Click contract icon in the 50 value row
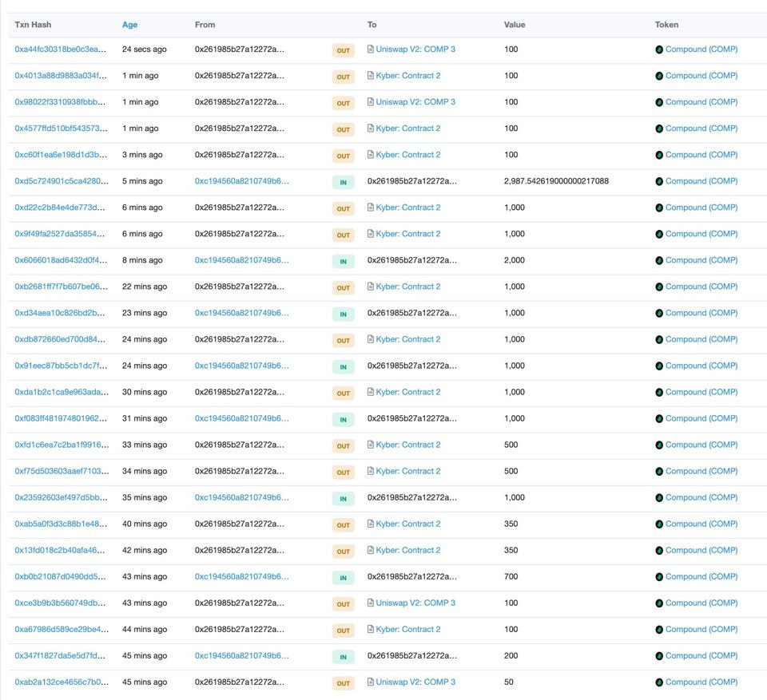This screenshot has height=700, width=767. 370,682
